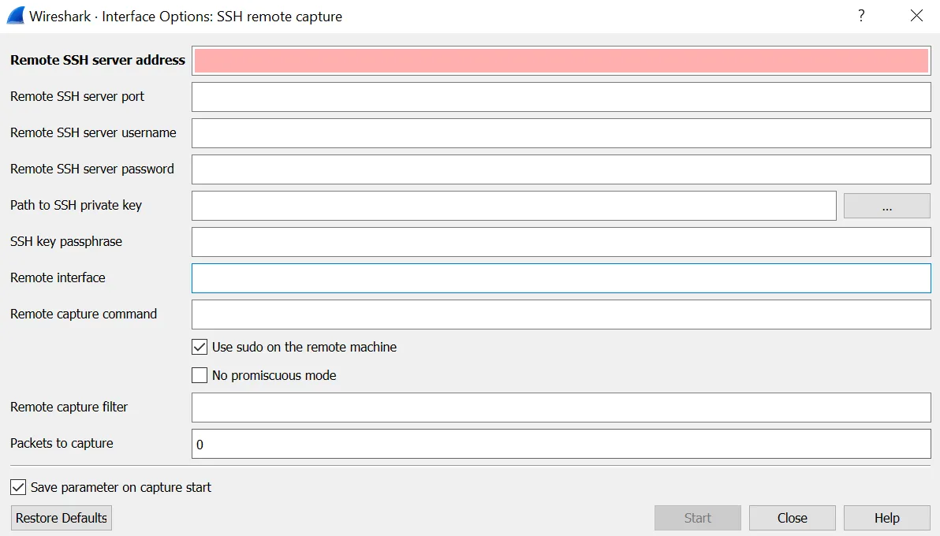Click the Remote capture command field
This screenshot has width=940, height=536.
(561, 315)
